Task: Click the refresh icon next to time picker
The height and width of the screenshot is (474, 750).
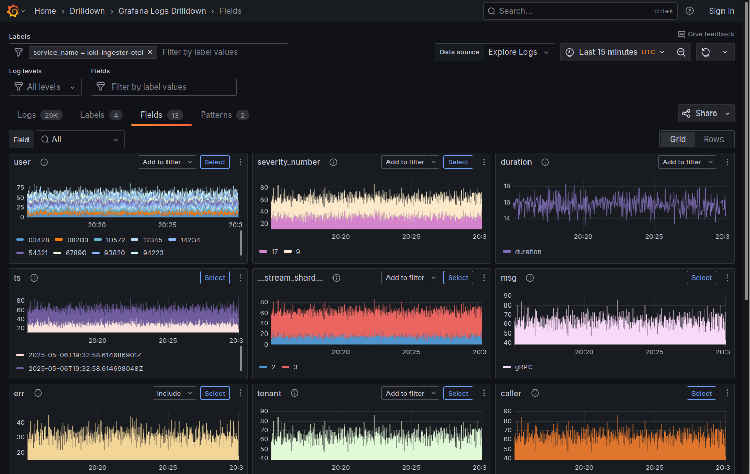Action: (705, 52)
